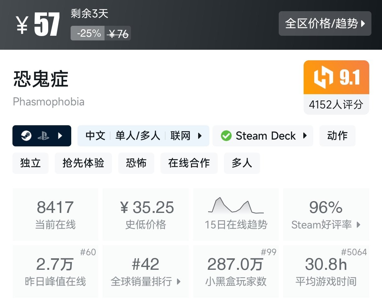Toggle the 恐怖 tag filter
This screenshot has height=299, width=382.
click(x=136, y=163)
